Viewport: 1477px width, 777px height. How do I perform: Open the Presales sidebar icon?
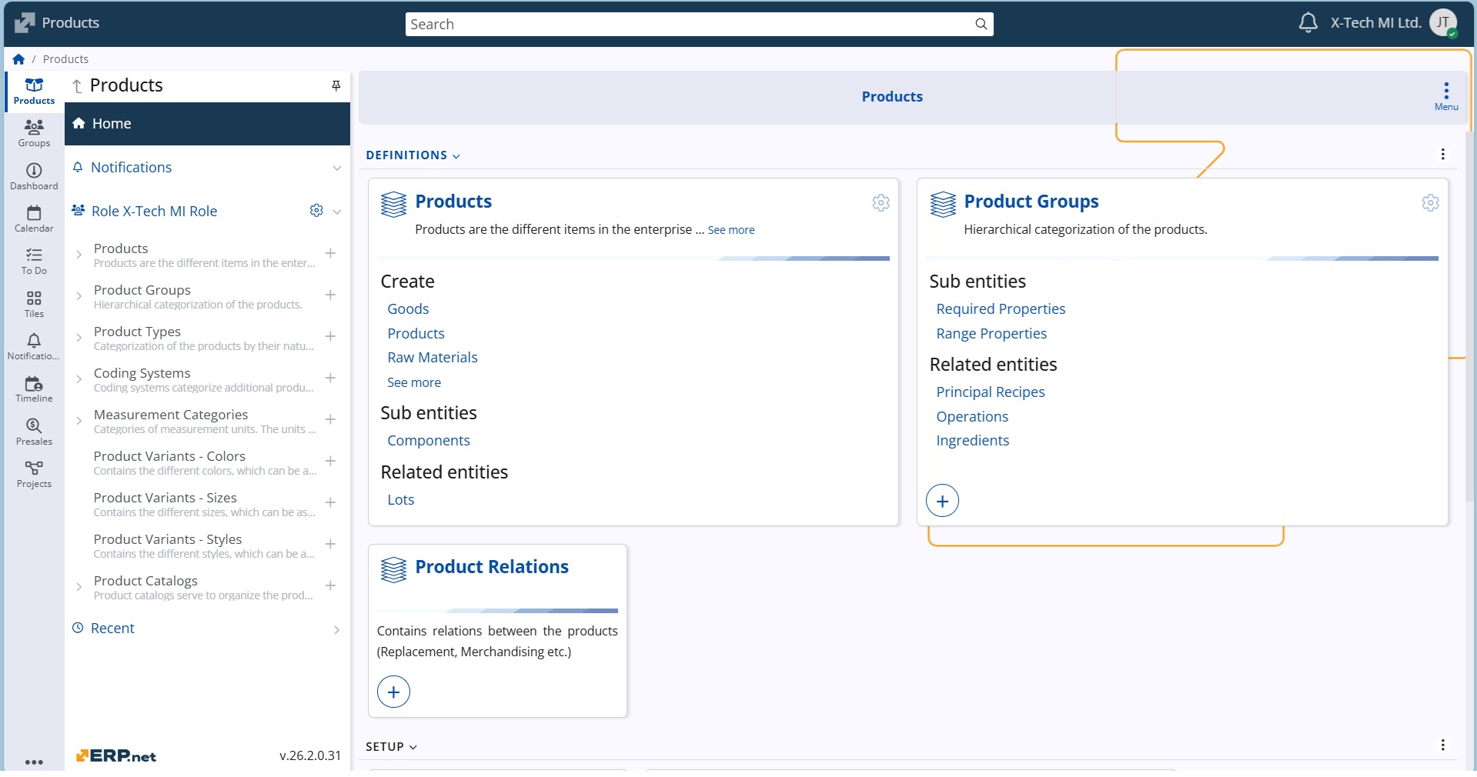coord(34,432)
